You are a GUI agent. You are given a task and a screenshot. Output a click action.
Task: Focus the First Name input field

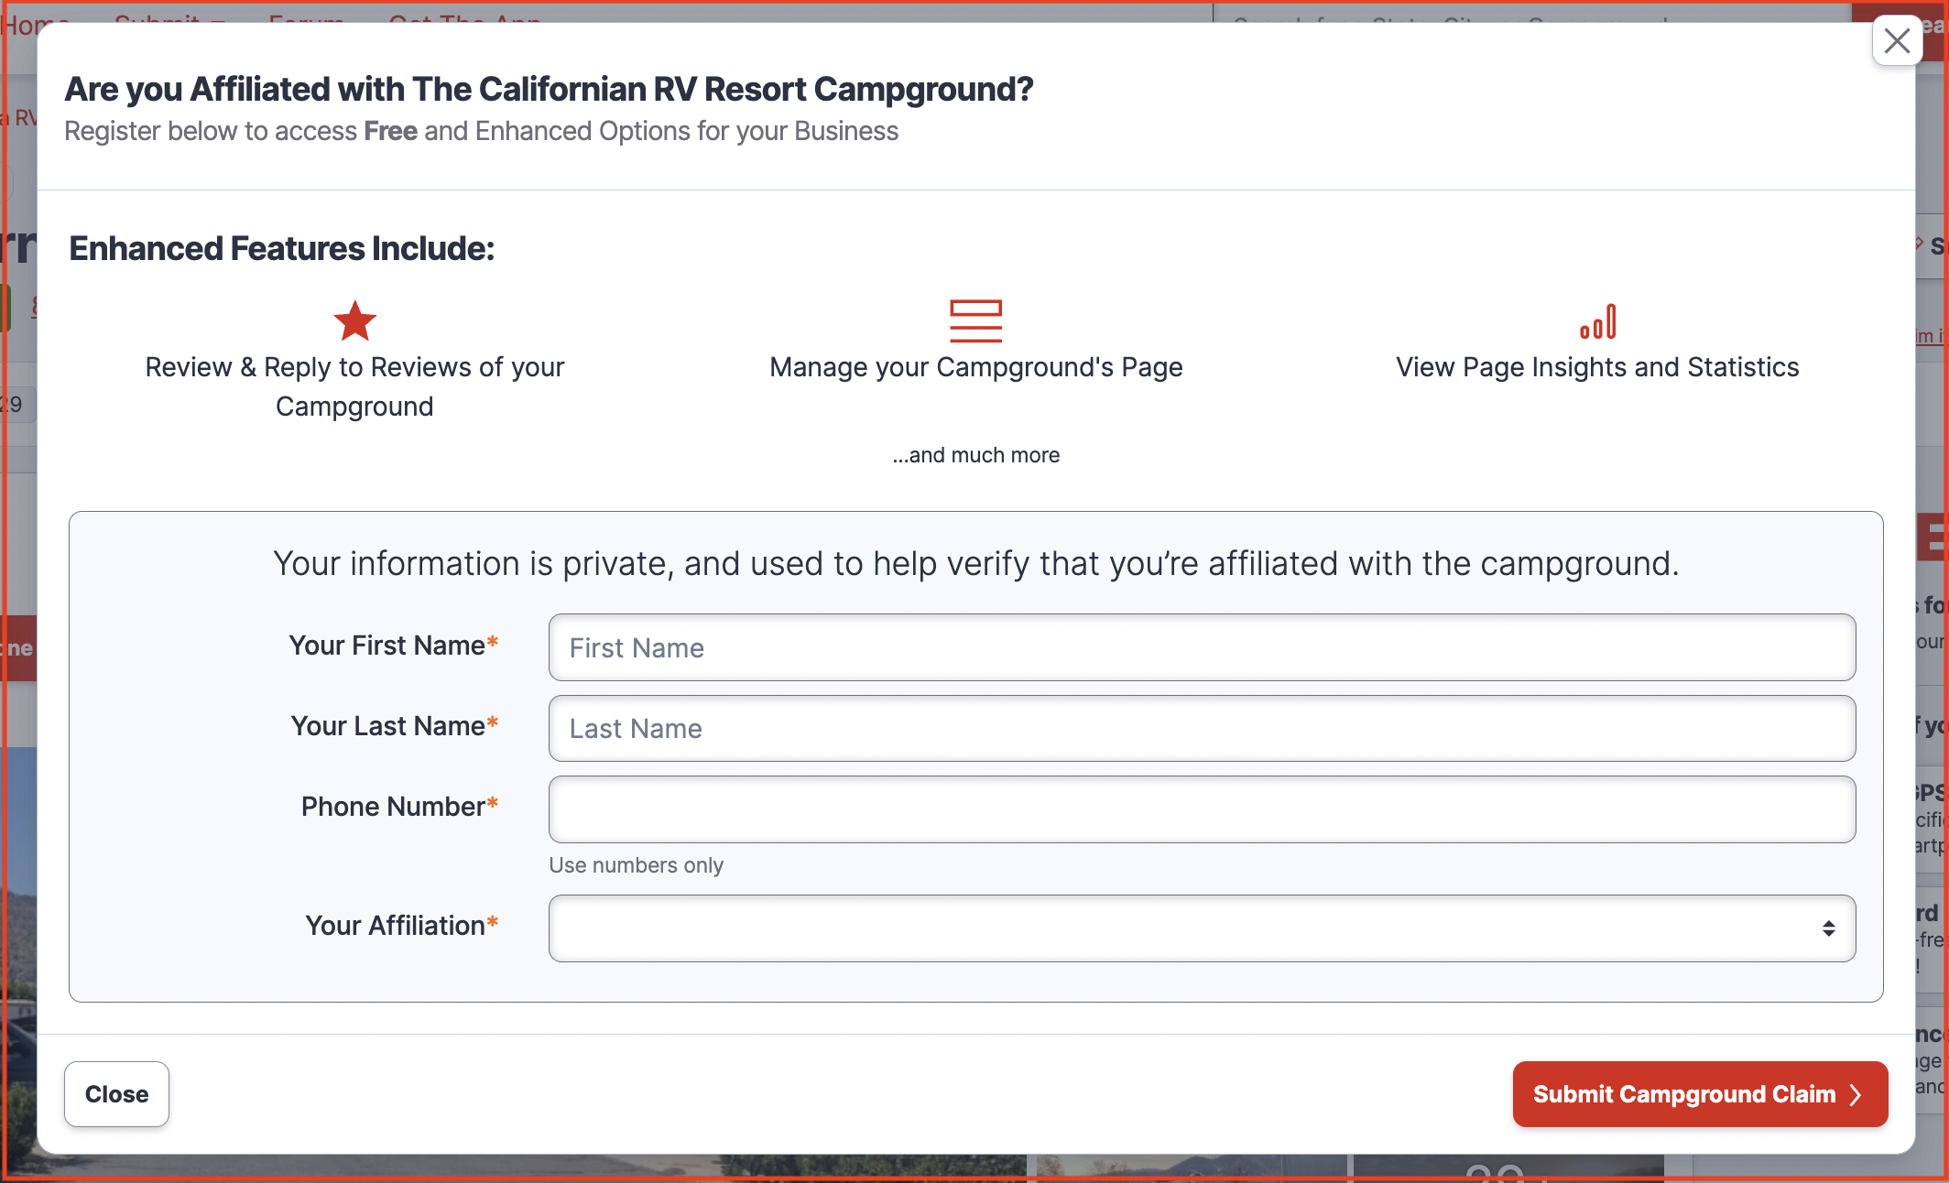(x=1202, y=647)
